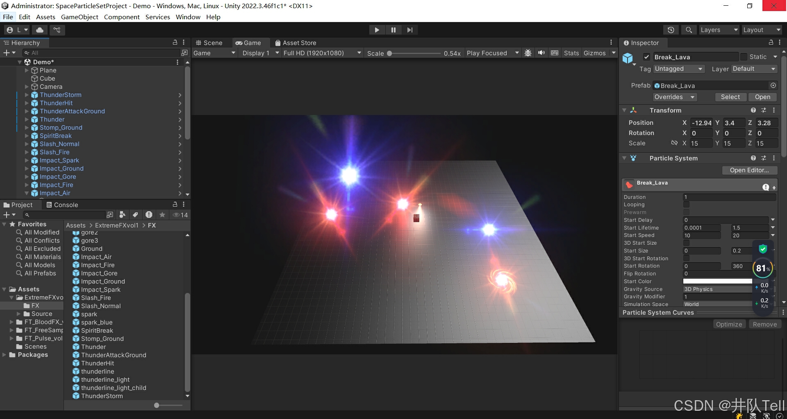Viewport: 787px width, 419px height.
Task: Open the Tag Untagged dropdown
Action: [679, 69]
